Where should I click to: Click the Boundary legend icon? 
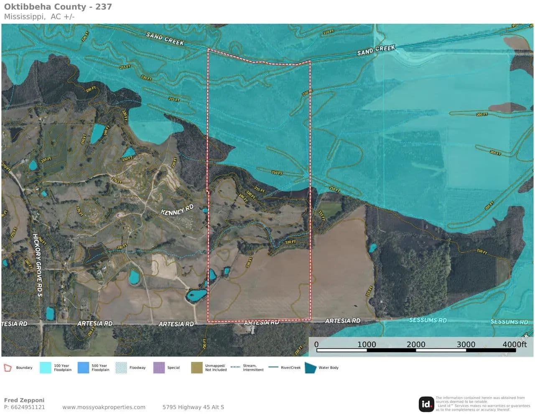[8, 368]
